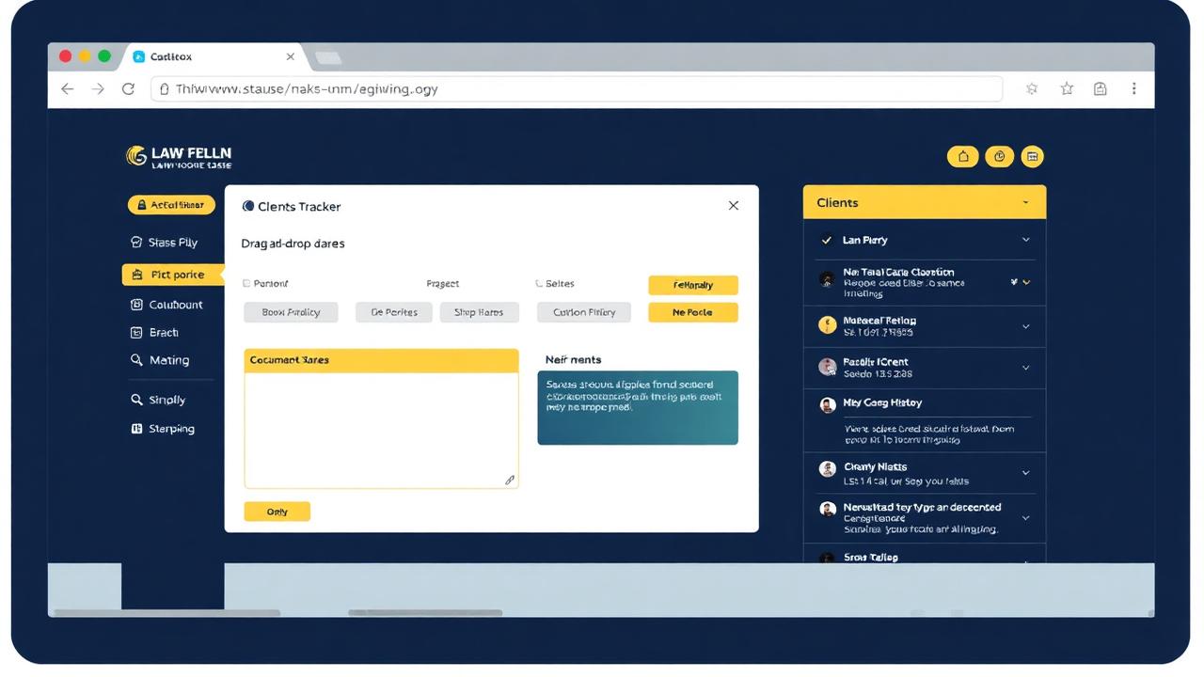This screenshot has height=677, width=1204.
Task: Close the Carlitox browser tab
Action: 290,57
